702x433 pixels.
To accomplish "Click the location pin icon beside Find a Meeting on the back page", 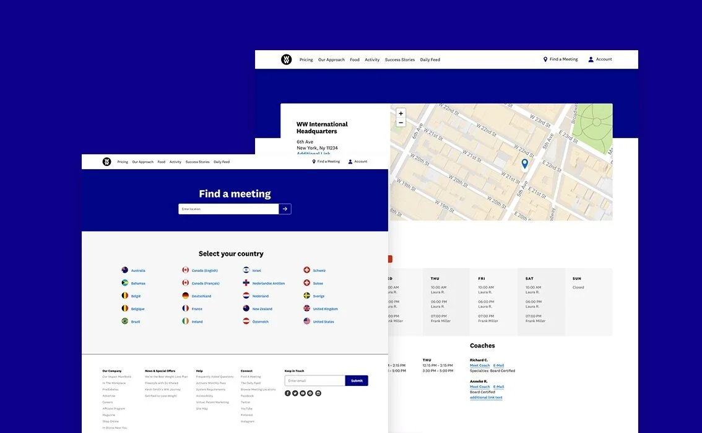I will click(x=545, y=59).
